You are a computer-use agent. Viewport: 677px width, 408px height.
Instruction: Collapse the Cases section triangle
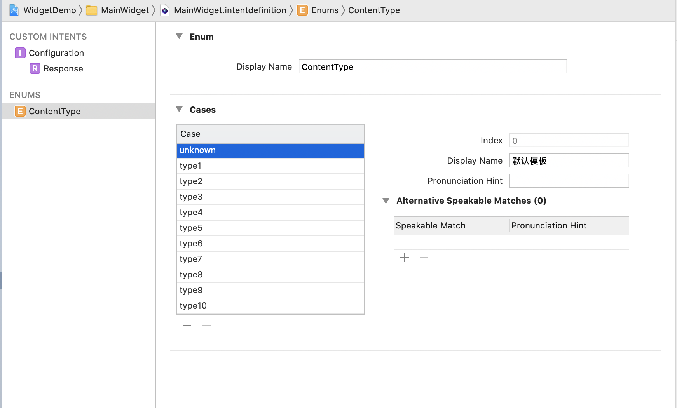(179, 109)
